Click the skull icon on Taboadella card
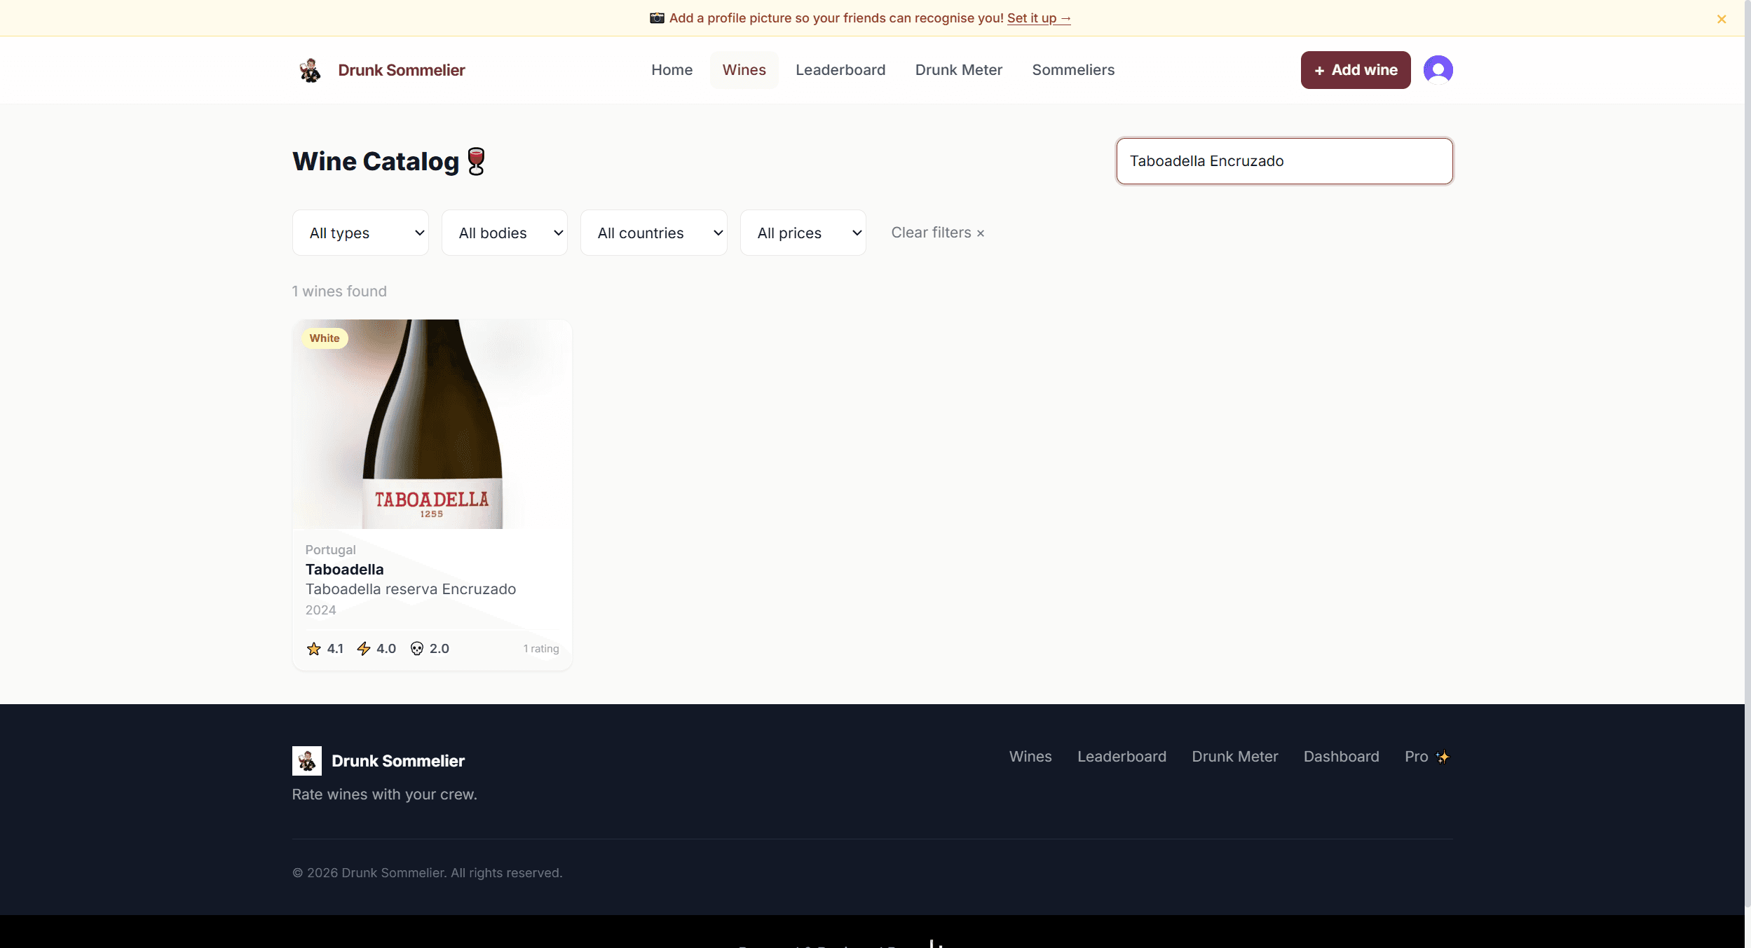This screenshot has width=1751, height=948. 417,649
